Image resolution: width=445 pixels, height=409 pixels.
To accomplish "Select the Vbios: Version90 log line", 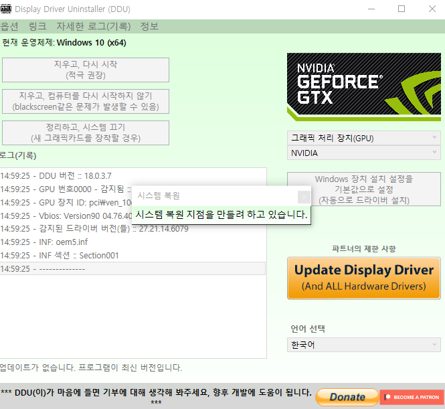I will click(x=66, y=216).
